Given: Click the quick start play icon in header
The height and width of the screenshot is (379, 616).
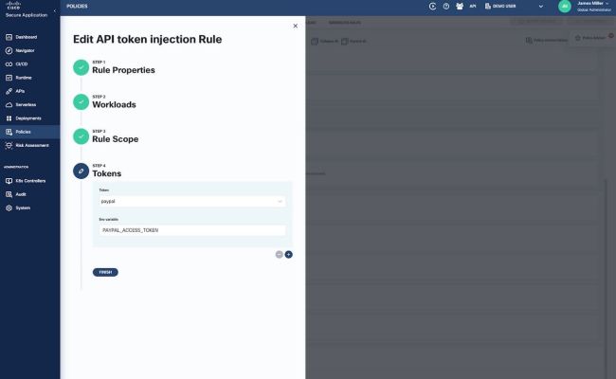Looking at the screenshot, I should click(432, 7).
